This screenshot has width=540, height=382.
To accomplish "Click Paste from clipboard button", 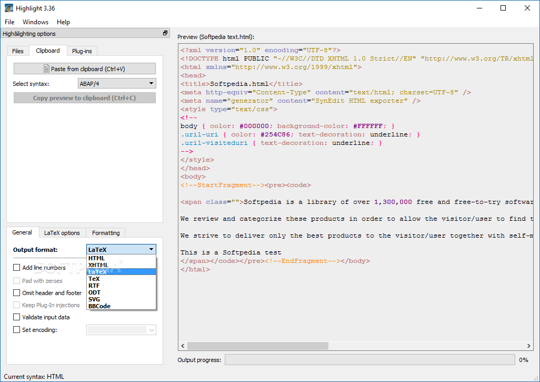I will point(85,68).
